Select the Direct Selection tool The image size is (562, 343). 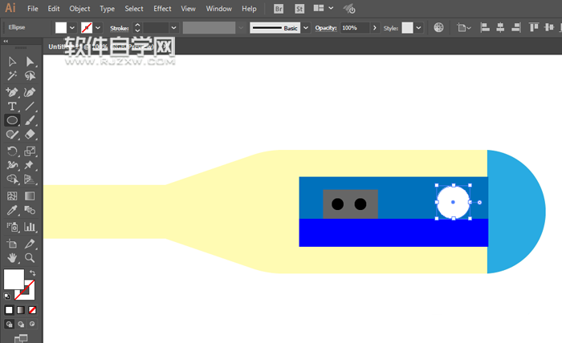[31, 62]
